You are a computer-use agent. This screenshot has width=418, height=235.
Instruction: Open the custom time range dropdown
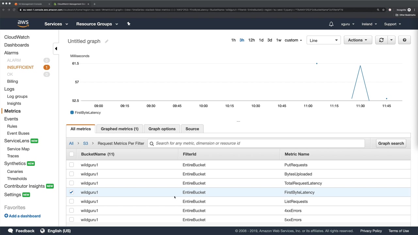(293, 40)
